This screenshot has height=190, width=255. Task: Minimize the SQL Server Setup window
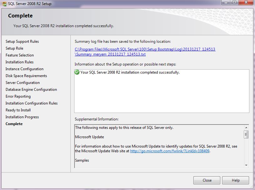pos(226,2)
